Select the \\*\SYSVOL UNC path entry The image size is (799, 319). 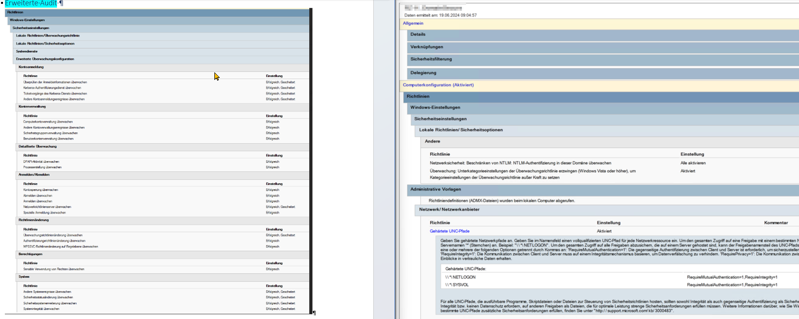point(457,285)
